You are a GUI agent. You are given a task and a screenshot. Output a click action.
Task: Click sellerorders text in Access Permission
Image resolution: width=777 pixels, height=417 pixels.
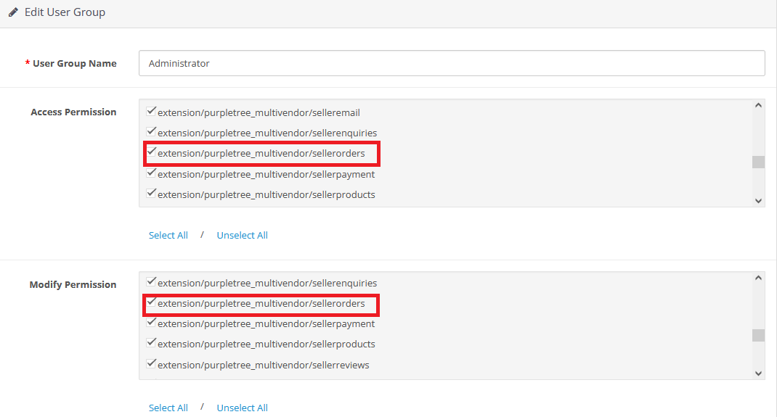[261, 153]
